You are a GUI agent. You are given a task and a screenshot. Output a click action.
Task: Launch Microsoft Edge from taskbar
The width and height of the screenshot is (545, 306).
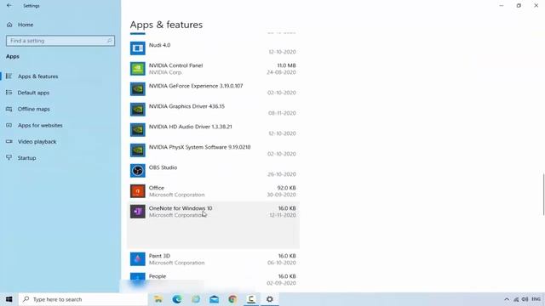pos(177,299)
